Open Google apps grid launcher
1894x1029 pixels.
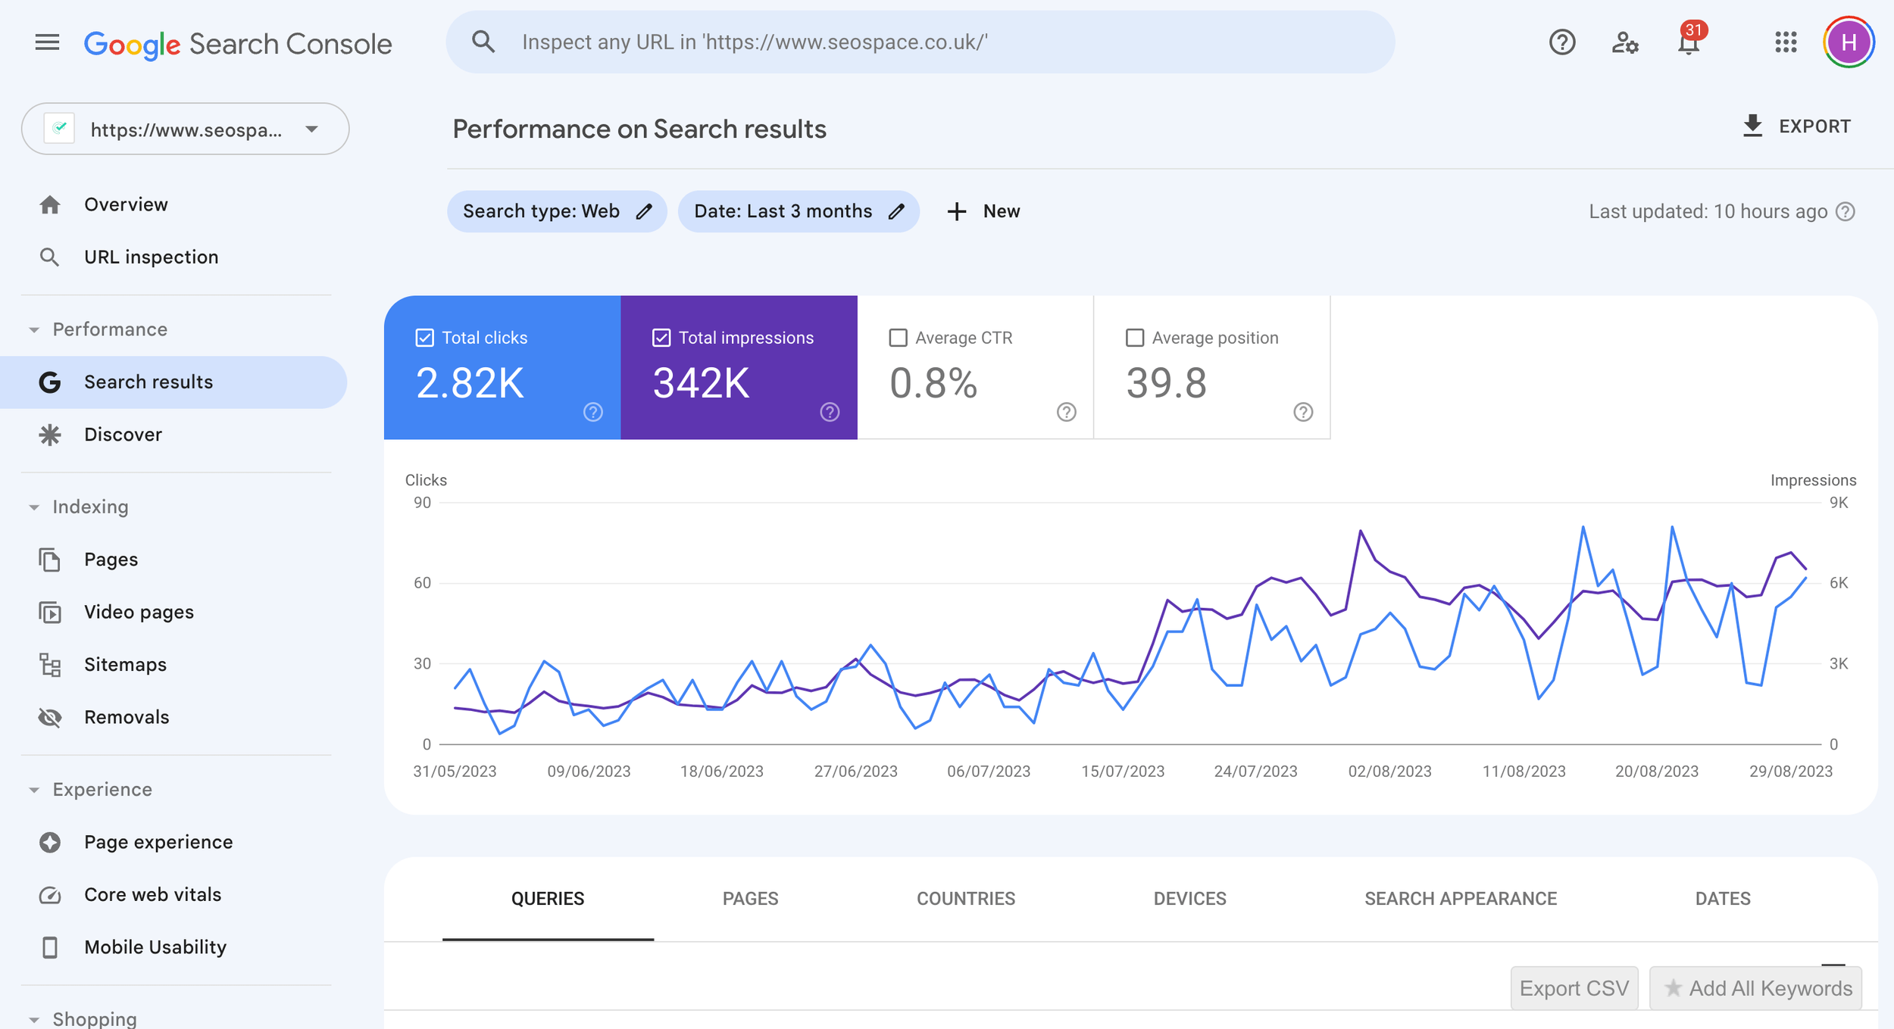[1785, 42]
